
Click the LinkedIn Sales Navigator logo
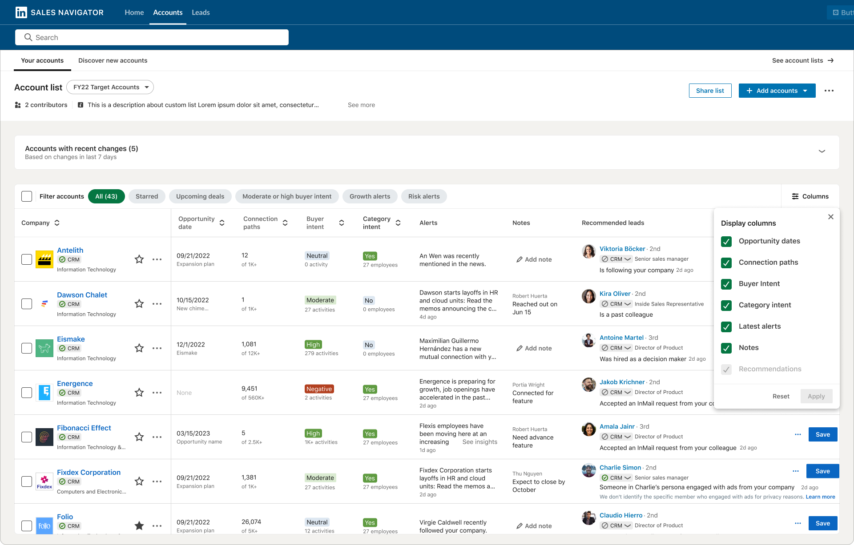pos(60,12)
